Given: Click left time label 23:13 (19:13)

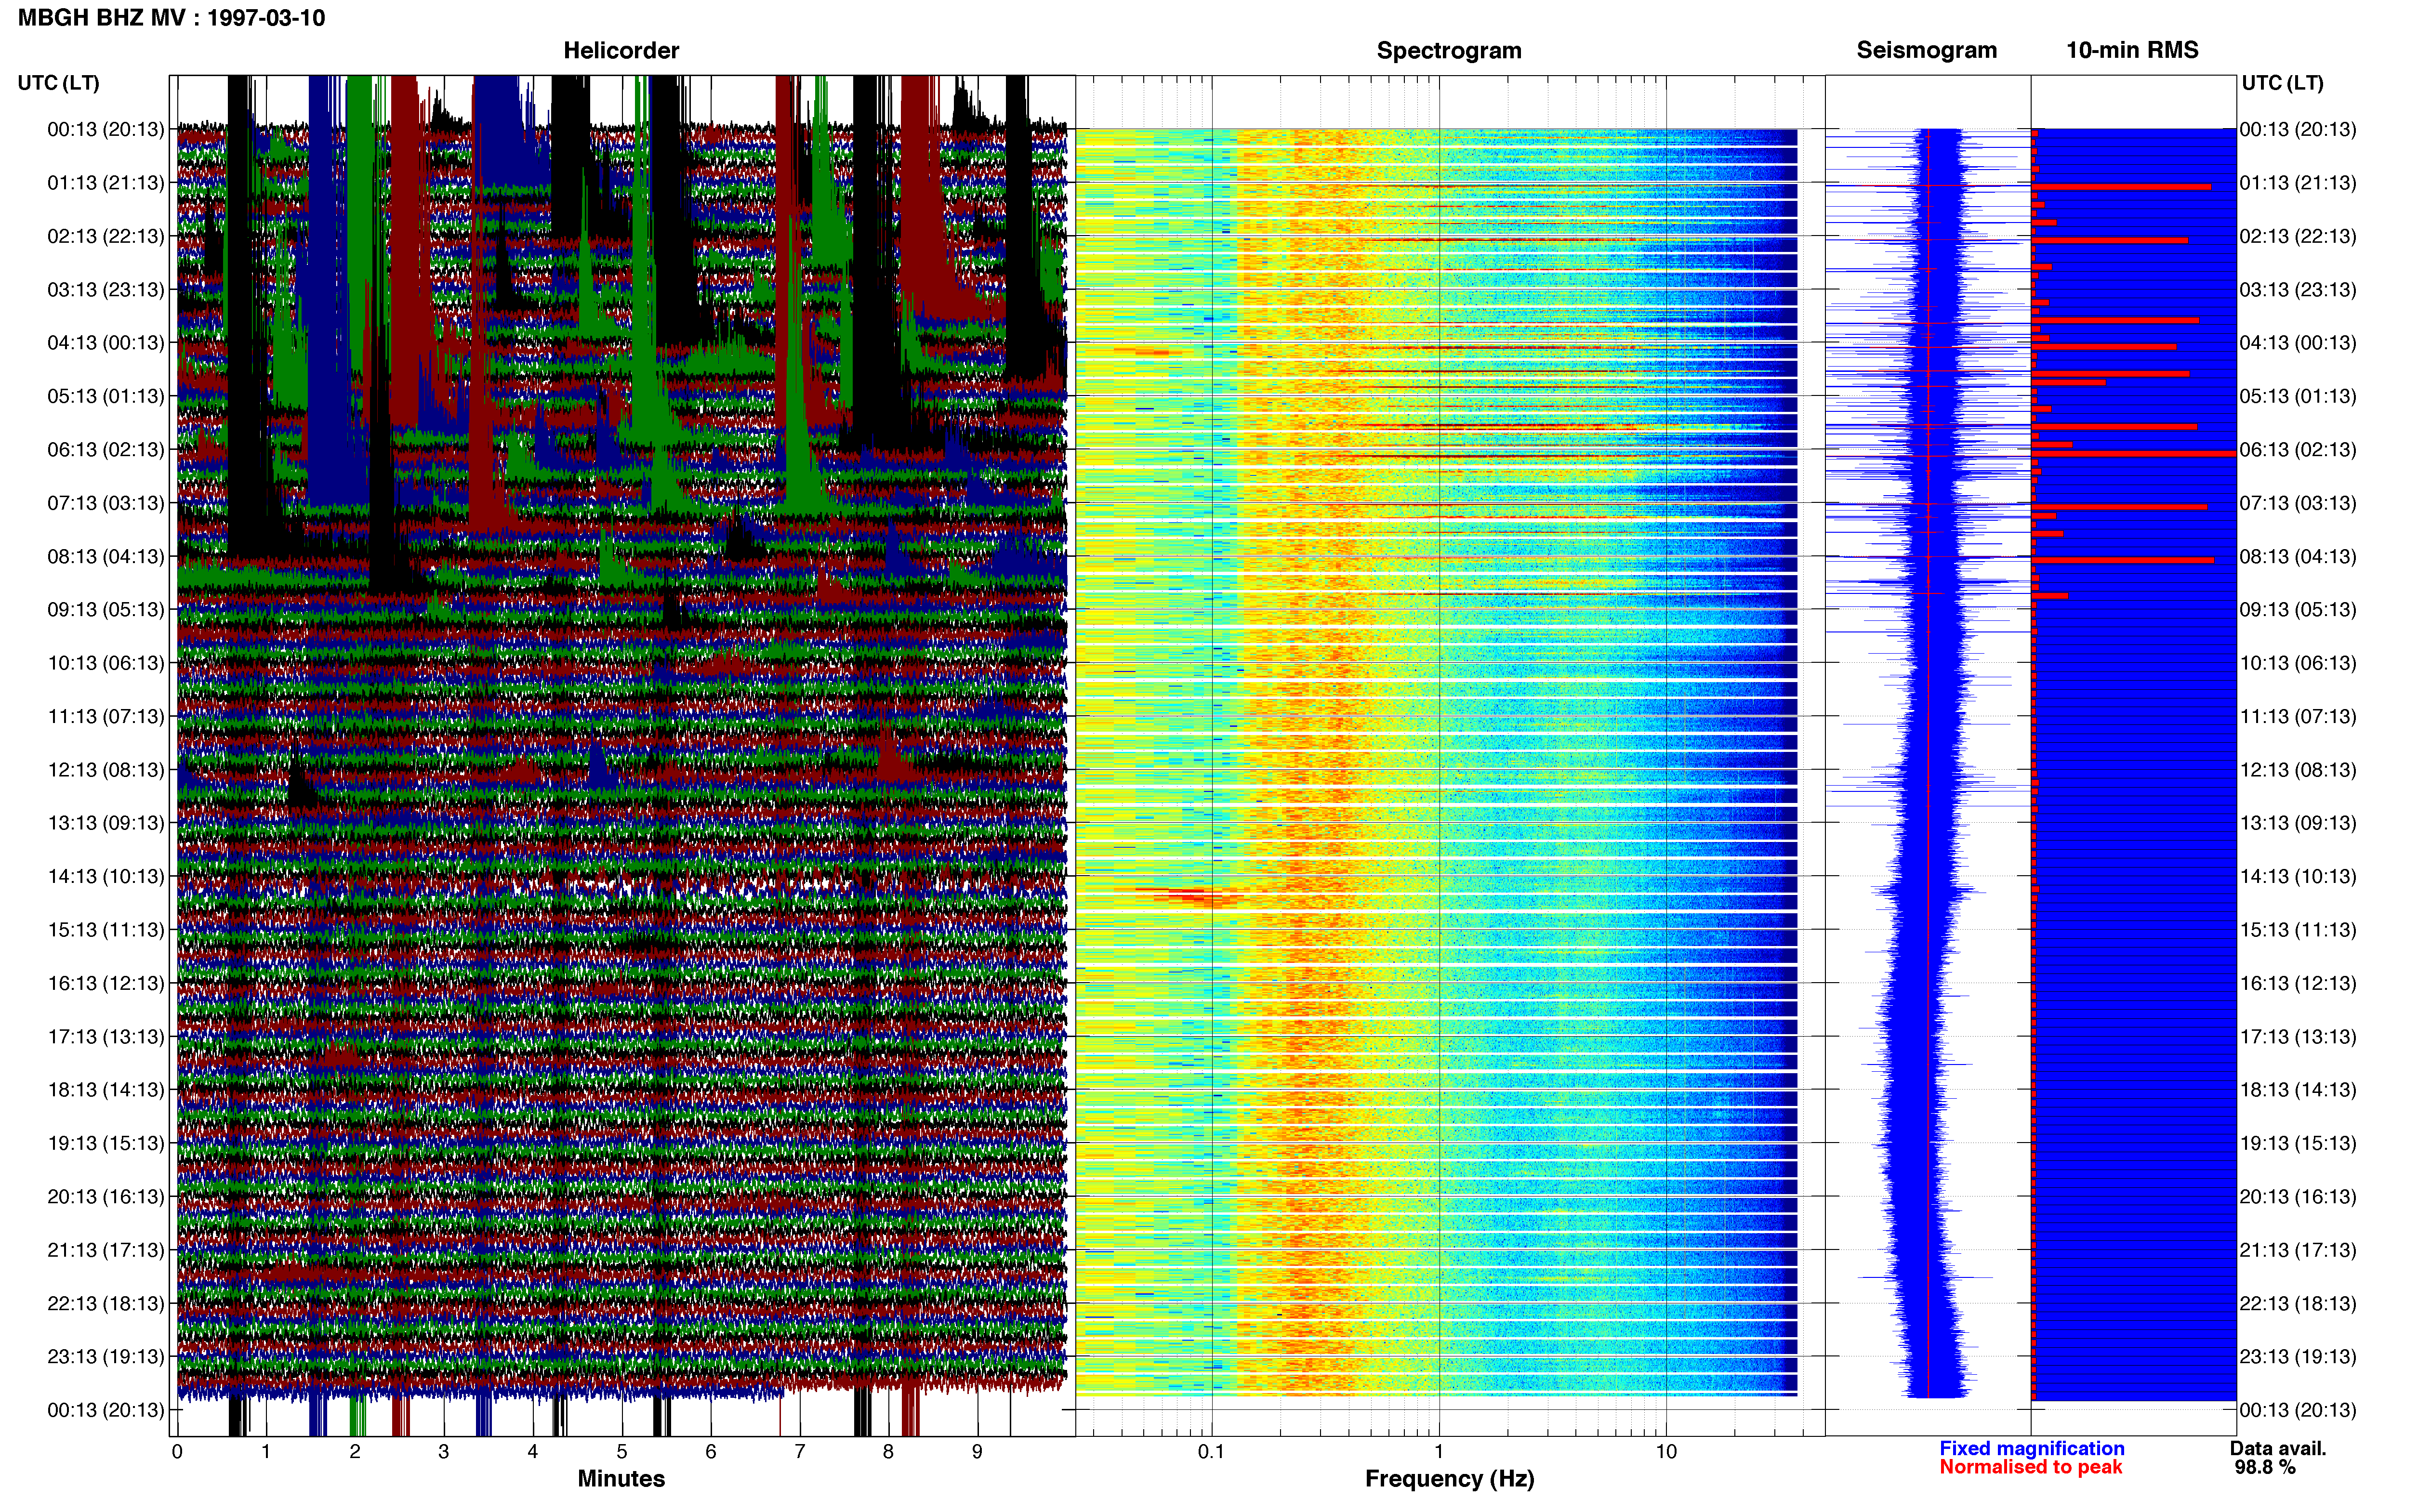Looking at the screenshot, I should tap(106, 1356).
